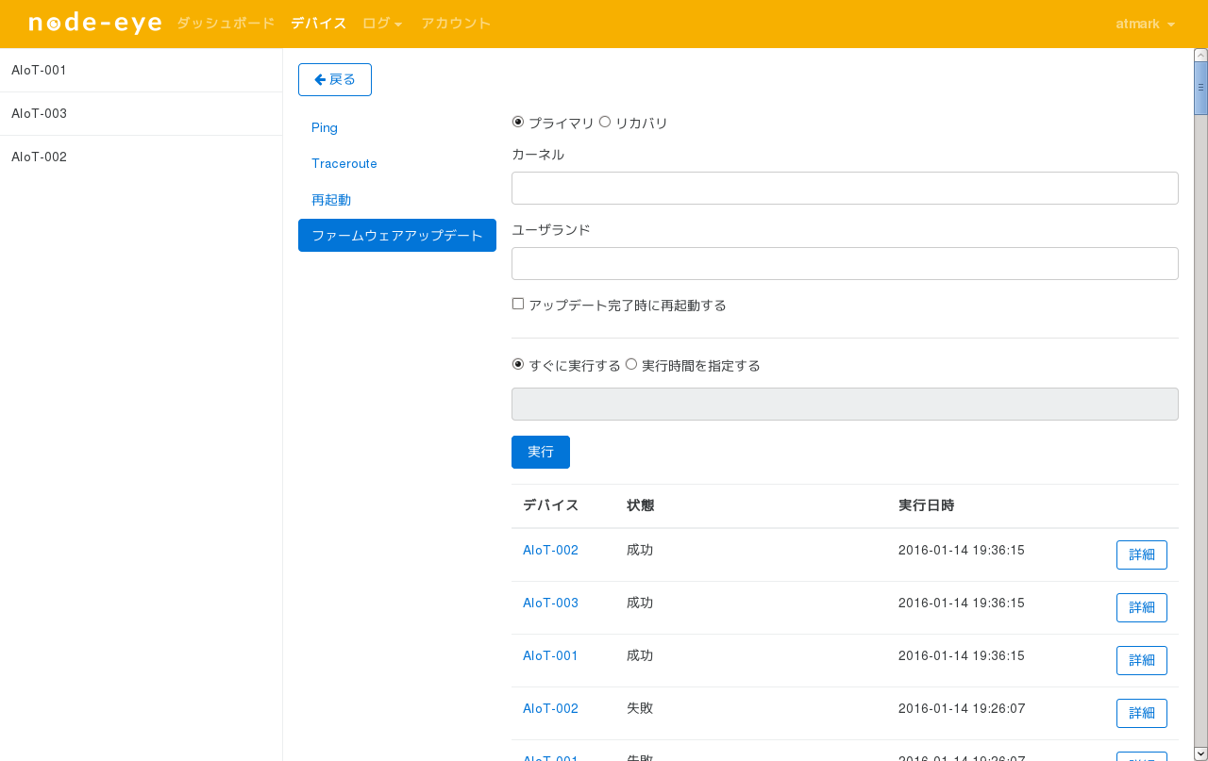Click 詳細 for AIoT-002 失敗 row

click(1142, 713)
